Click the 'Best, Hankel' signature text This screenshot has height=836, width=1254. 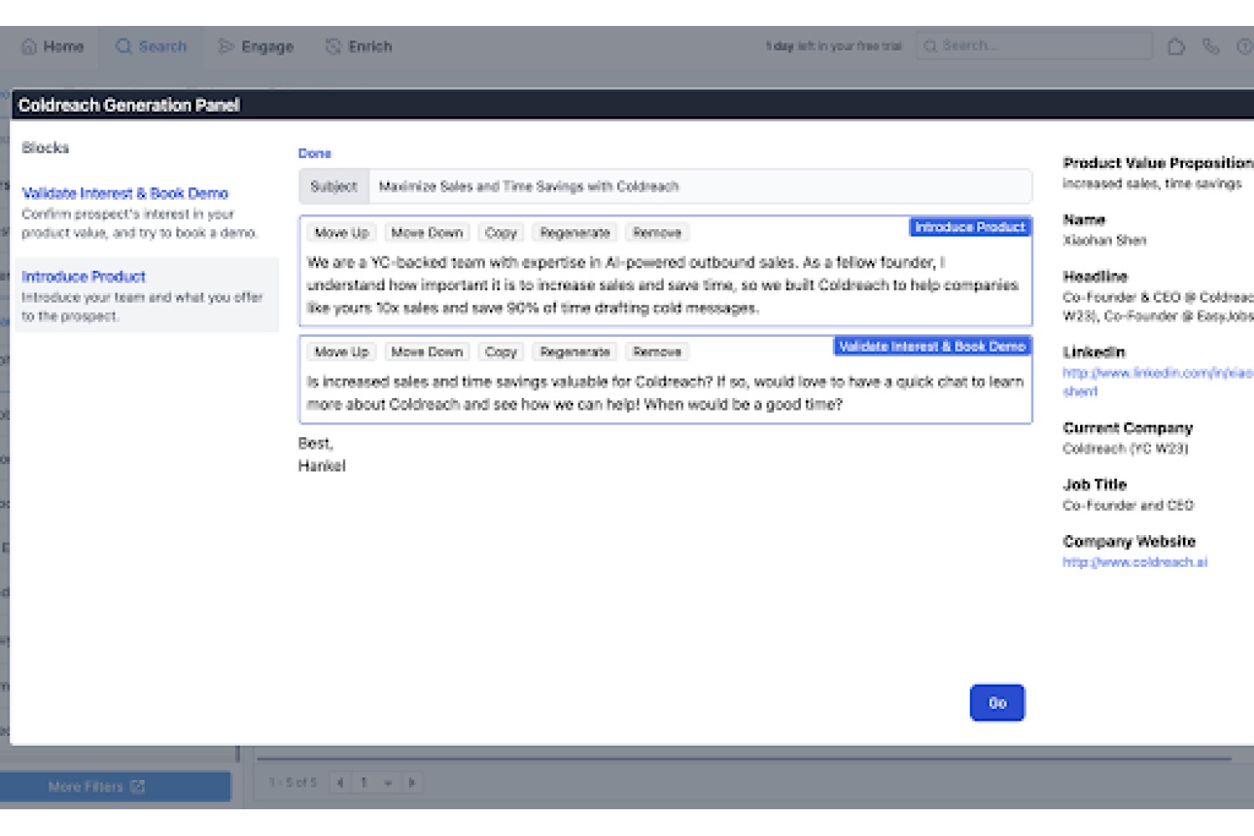(322, 455)
